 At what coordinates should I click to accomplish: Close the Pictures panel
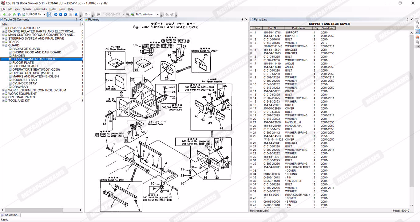tap(246, 20)
